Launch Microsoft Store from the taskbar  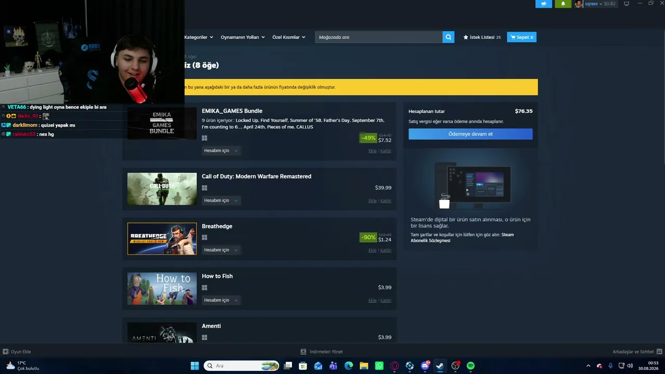point(303,366)
